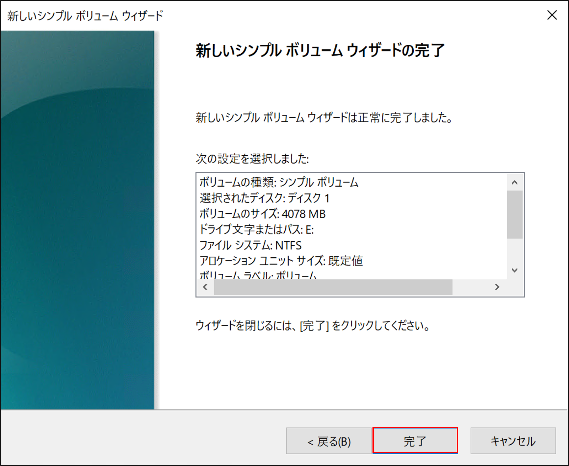Select the ドライブ文字またはパス: E: line
The image size is (569, 466).
click(256, 230)
